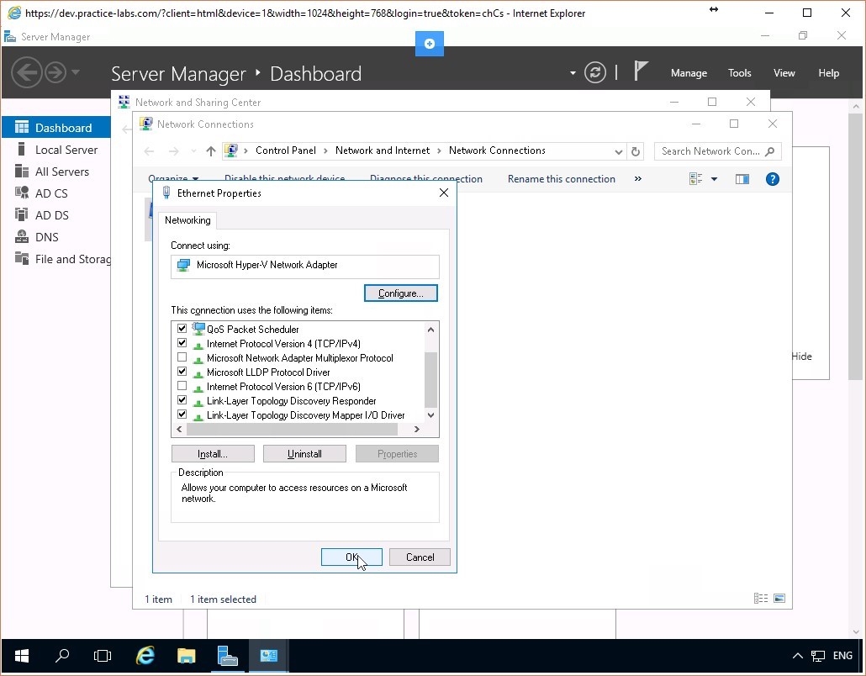Check Microsoft Network Adapter Multiplexor Protocol
866x676 pixels.
[x=182, y=358]
